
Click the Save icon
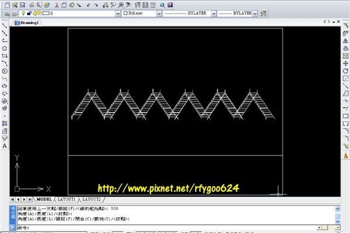(x=22, y=5)
